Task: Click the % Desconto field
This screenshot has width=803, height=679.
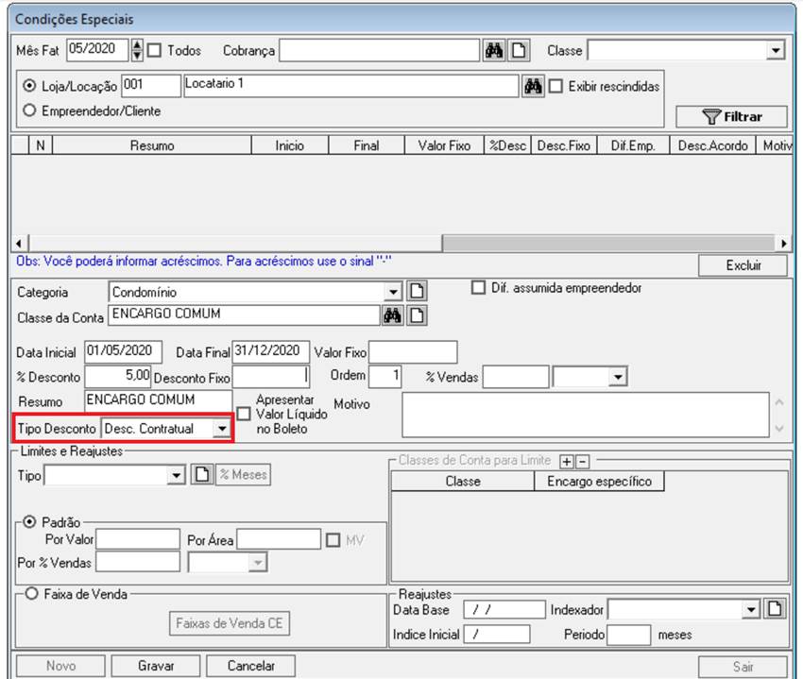Action: coord(118,377)
